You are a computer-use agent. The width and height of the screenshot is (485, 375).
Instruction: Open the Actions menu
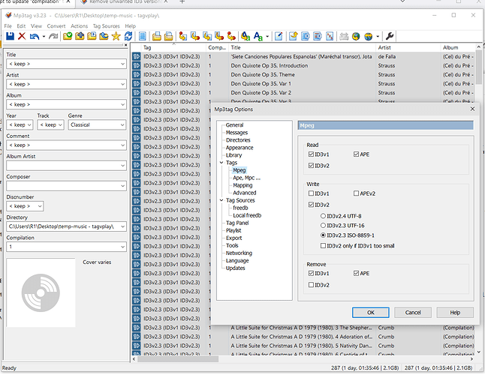tap(79, 26)
